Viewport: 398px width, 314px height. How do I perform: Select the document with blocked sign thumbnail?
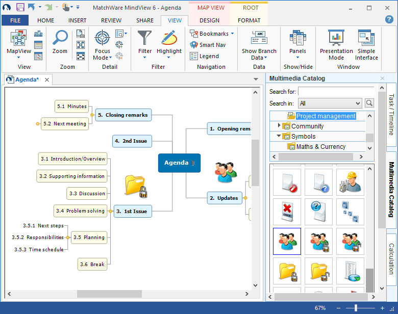287,182
